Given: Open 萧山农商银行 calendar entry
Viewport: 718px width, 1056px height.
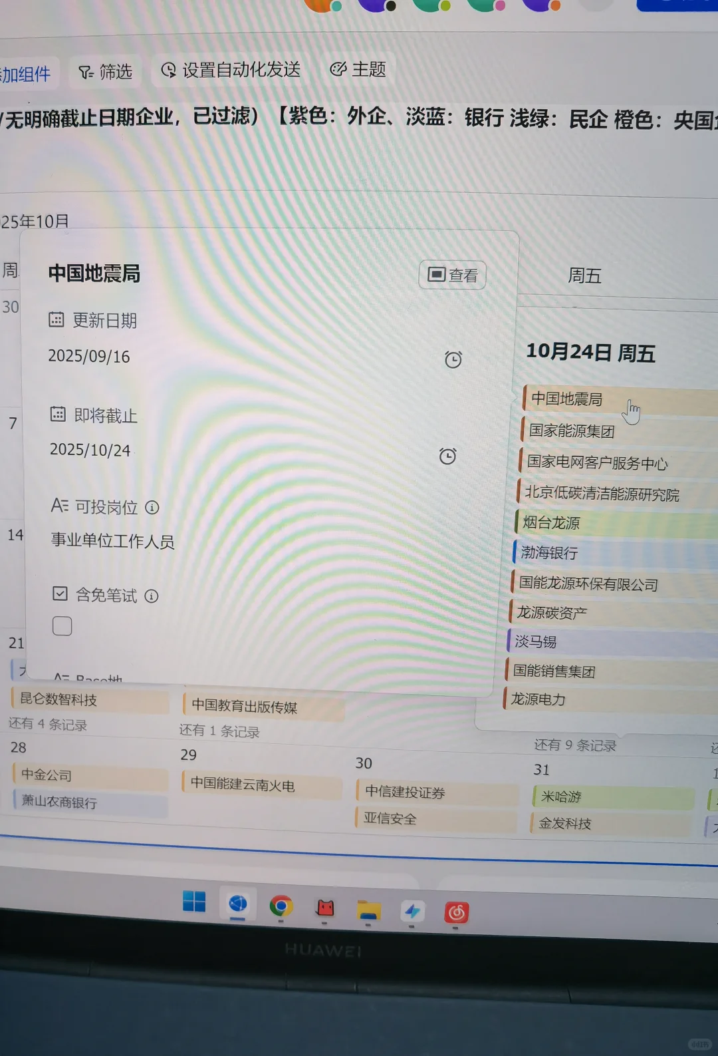Looking at the screenshot, I should (90, 802).
